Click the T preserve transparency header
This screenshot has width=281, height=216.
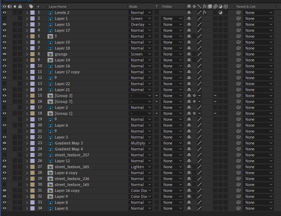(156, 7)
